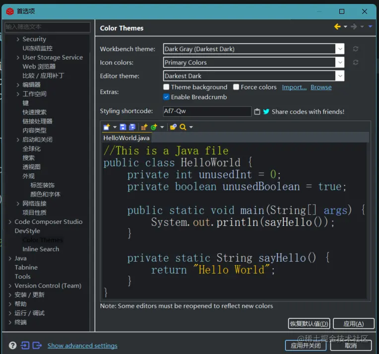Click the Browse link for themes
379x354 pixels.
coord(321,87)
